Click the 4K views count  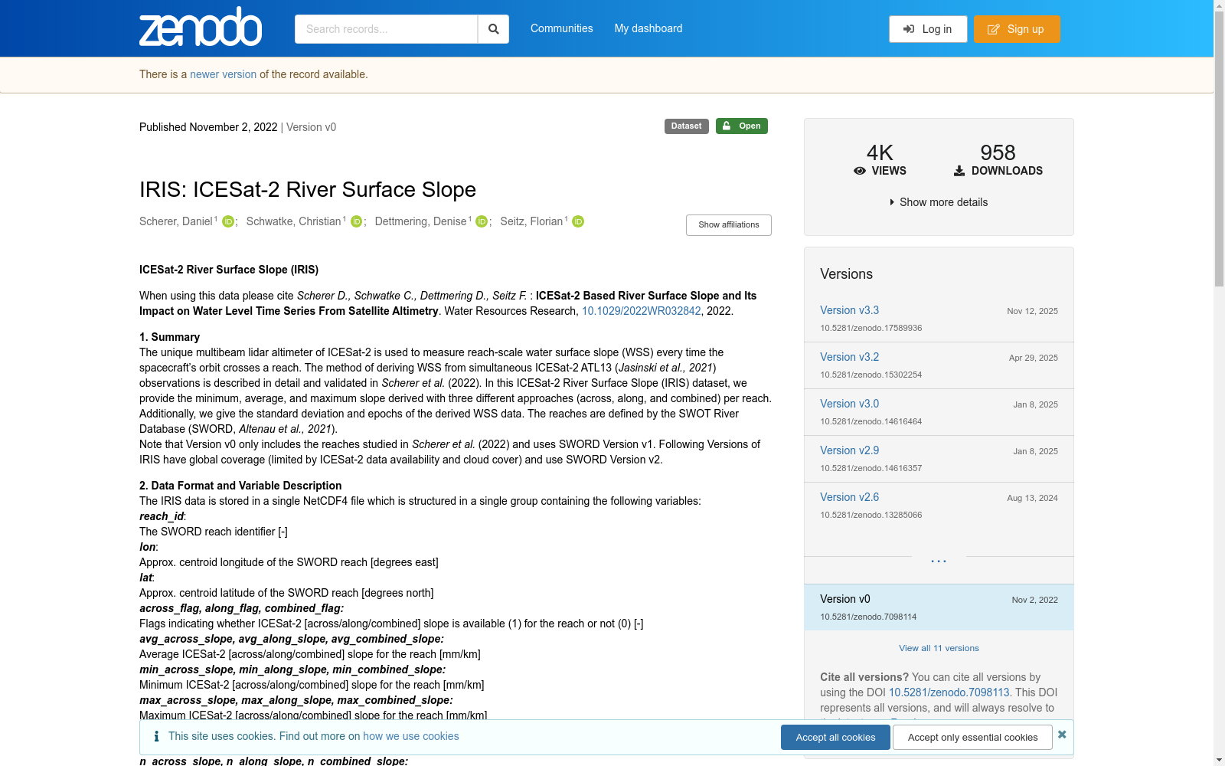880,152
